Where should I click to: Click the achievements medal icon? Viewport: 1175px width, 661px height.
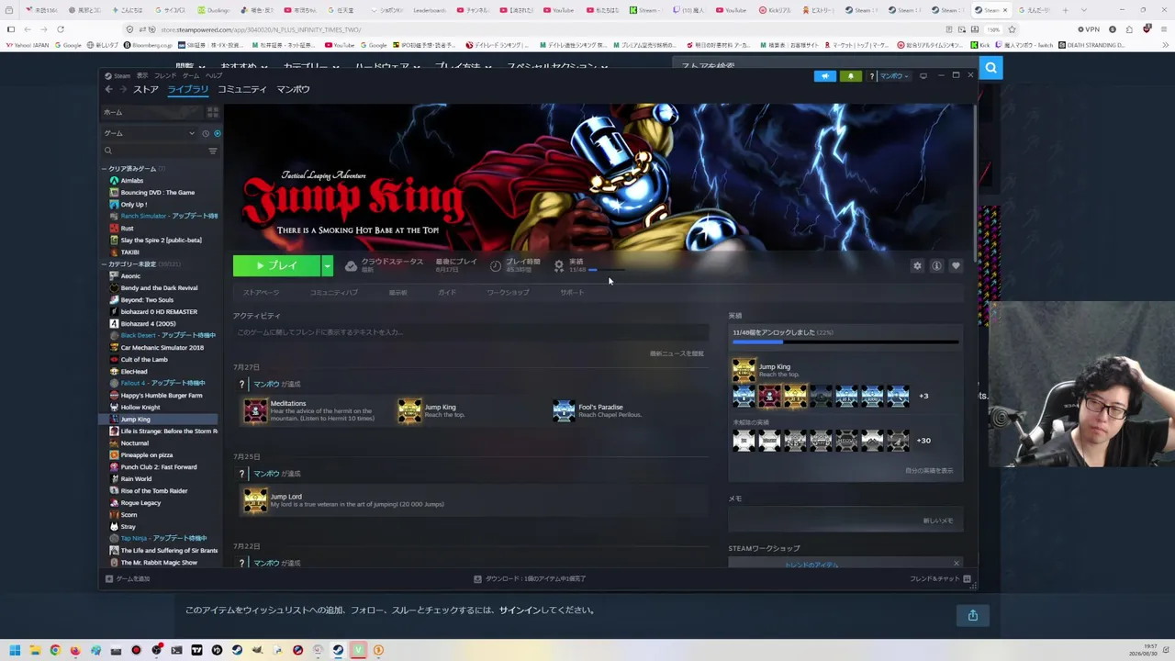click(558, 266)
